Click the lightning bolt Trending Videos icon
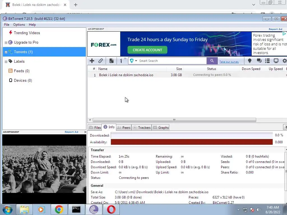287x215 pixels. coord(11,33)
